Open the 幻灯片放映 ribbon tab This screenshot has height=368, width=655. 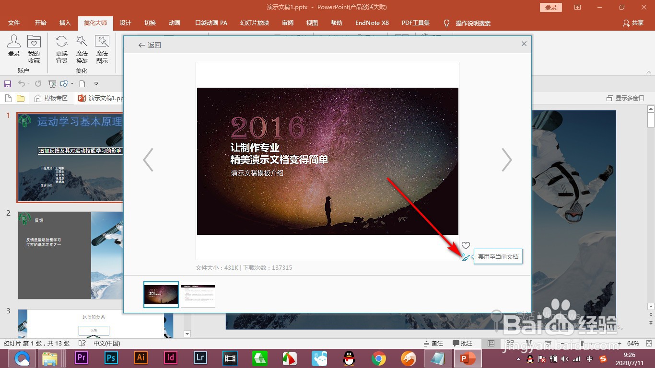[x=255, y=23]
